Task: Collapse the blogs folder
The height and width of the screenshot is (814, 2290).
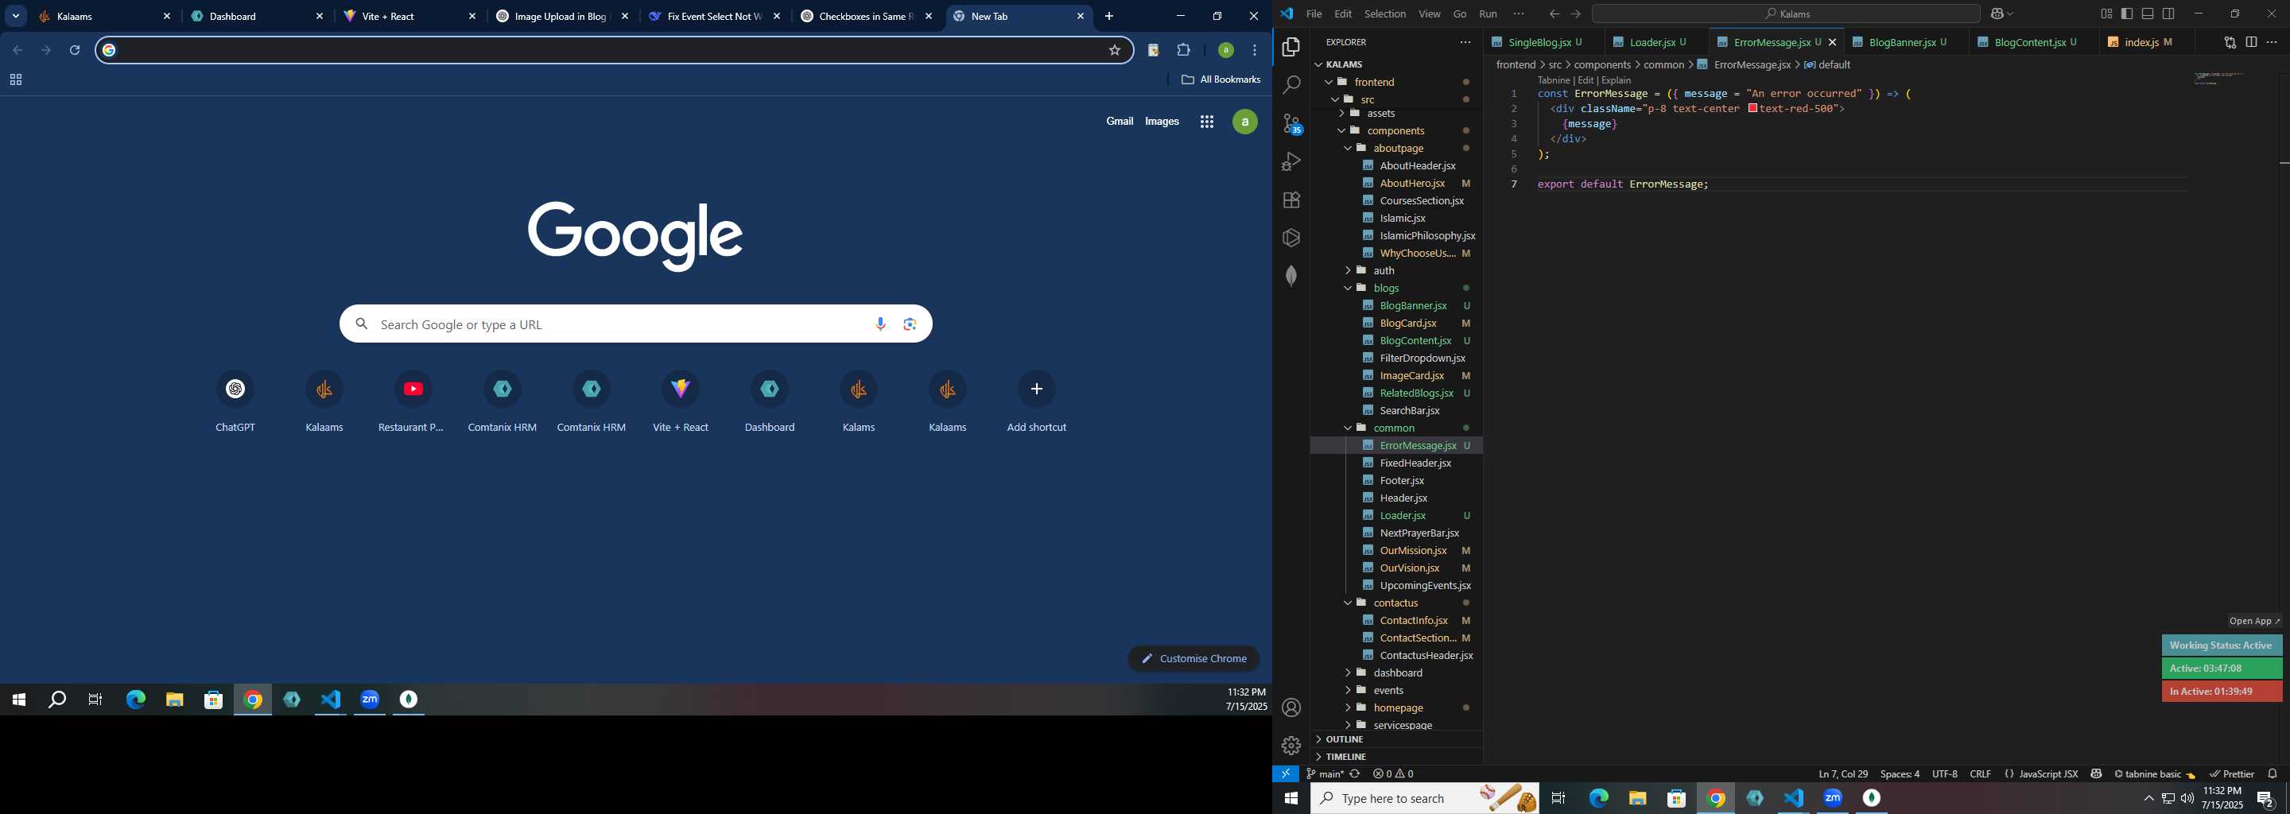Action: click(1348, 288)
